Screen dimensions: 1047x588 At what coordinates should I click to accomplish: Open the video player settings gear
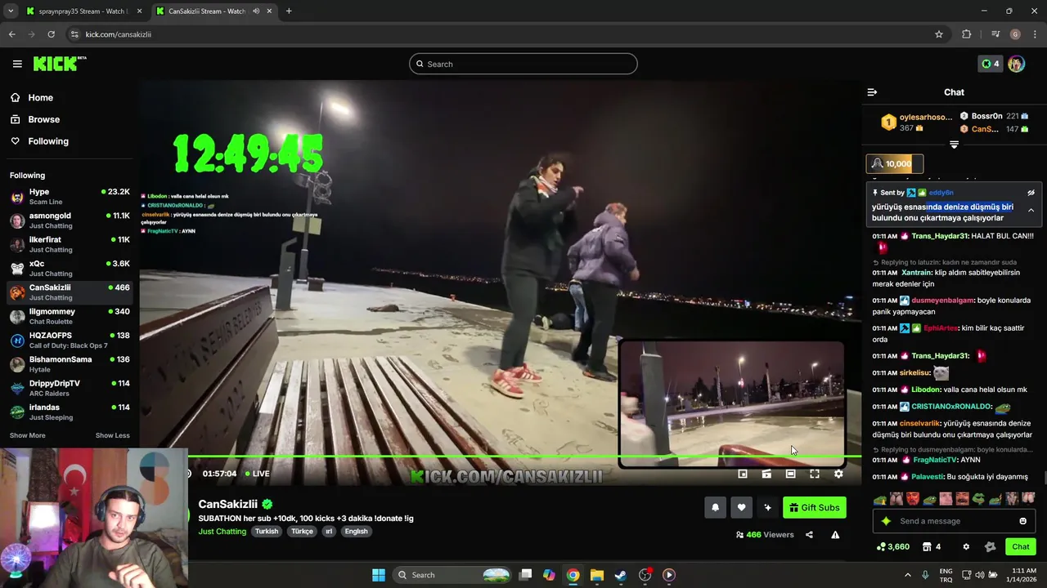838,474
